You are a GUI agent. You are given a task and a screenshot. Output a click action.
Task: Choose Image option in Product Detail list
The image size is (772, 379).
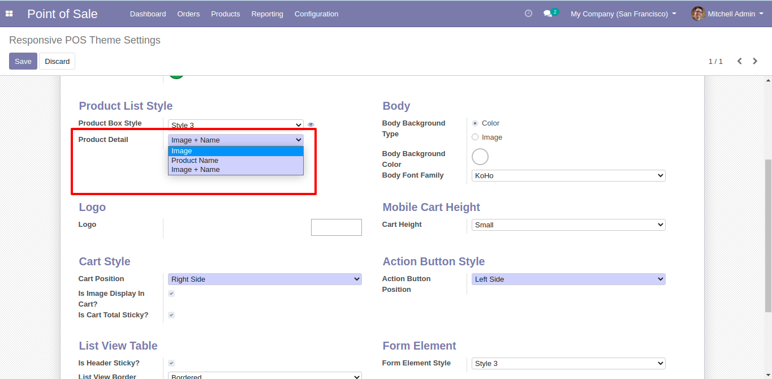[236, 151]
